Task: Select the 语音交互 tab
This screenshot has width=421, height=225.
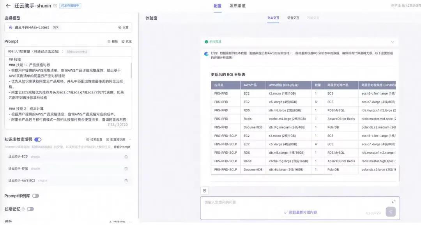Action: [293, 18]
